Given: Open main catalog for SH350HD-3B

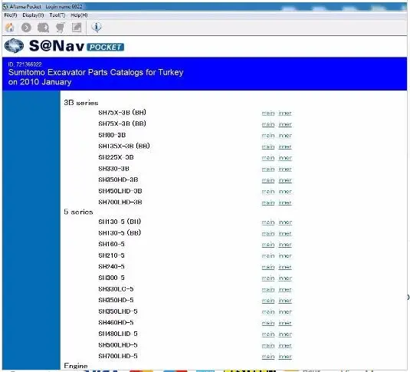Looking at the screenshot, I should tap(268, 180).
